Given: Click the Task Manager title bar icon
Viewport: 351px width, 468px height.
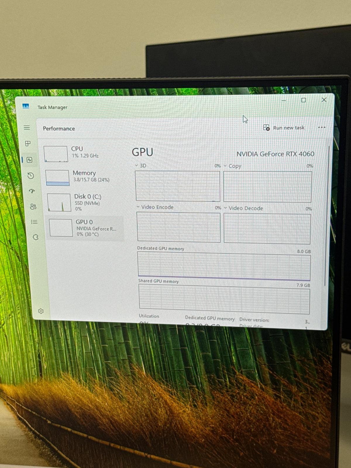Looking at the screenshot, I should click(26, 106).
